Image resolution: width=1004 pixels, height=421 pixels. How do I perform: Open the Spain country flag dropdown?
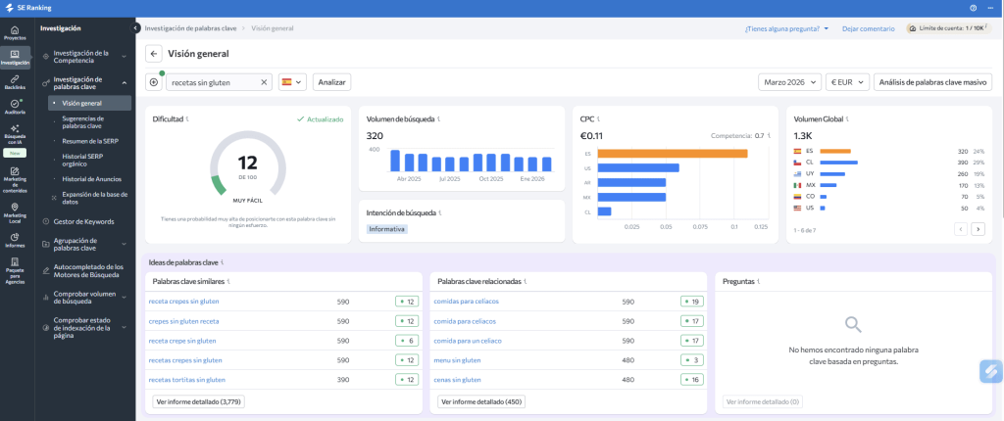point(292,82)
